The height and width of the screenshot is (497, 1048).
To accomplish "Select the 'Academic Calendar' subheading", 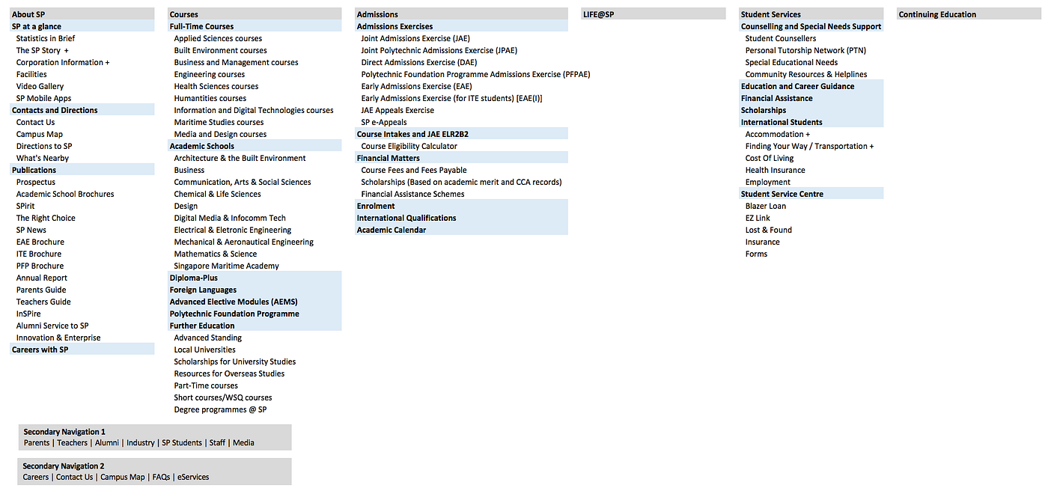I will click(461, 230).
